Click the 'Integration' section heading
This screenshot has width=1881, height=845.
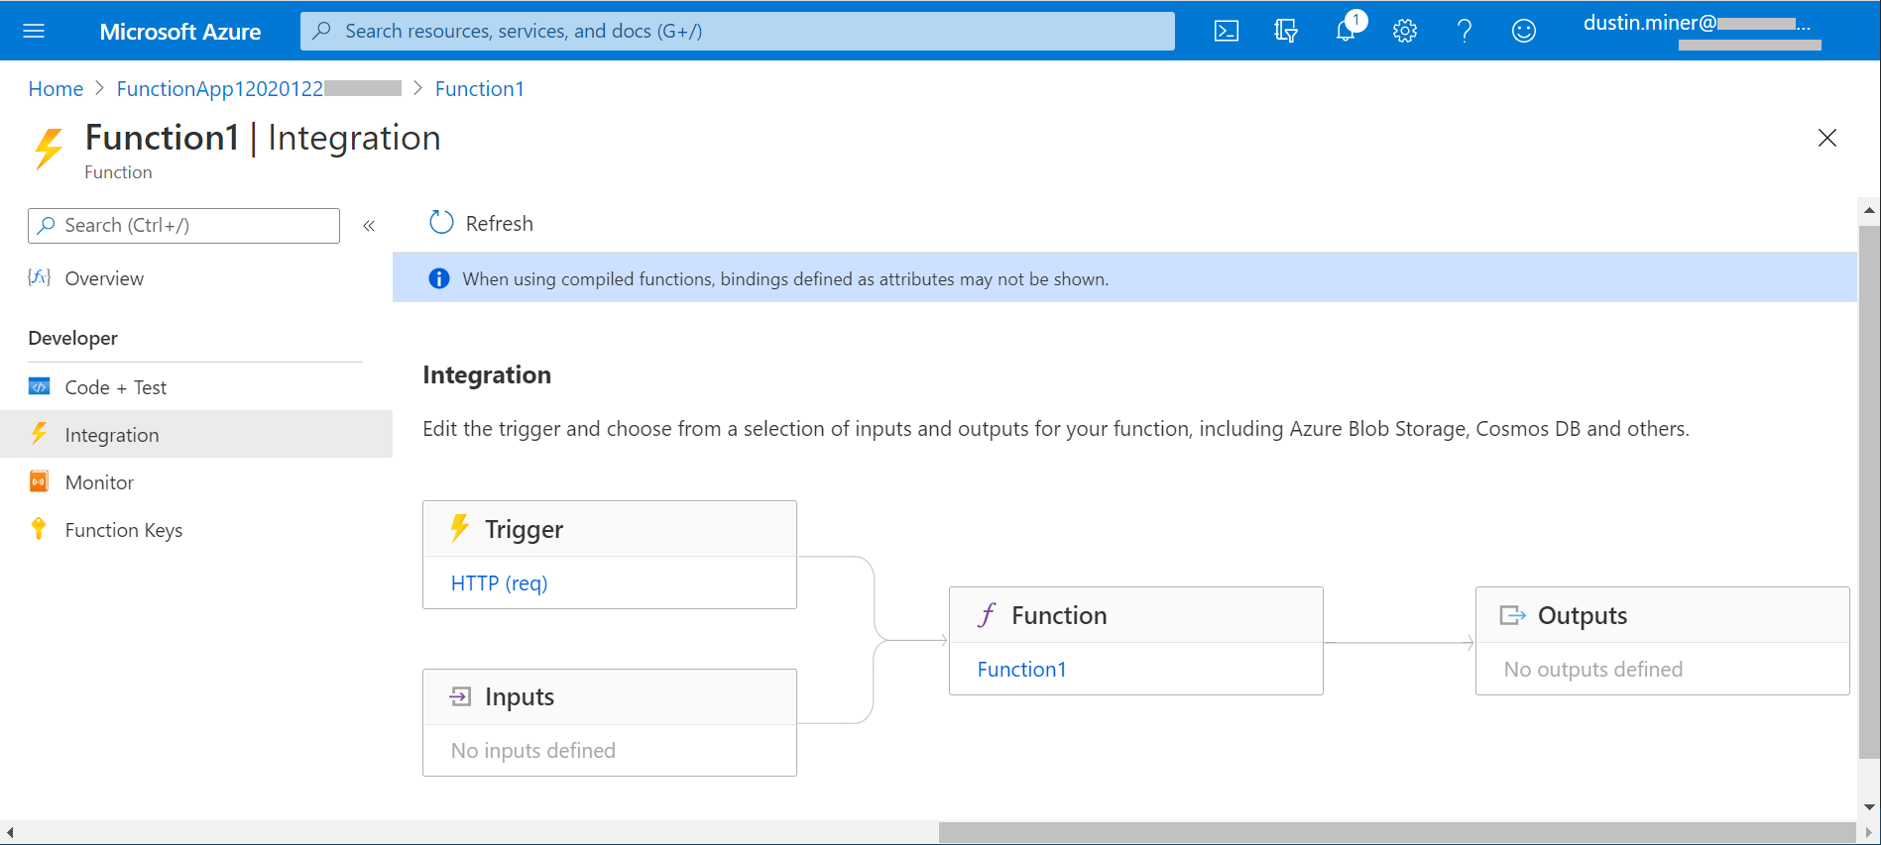pos(487,374)
